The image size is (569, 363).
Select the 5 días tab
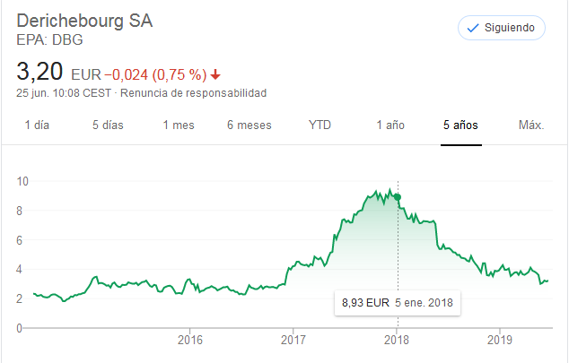tap(108, 125)
